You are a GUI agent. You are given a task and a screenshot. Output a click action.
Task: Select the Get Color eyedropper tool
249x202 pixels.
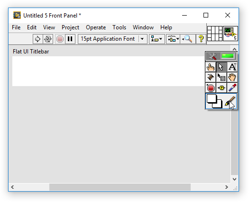click(x=232, y=88)
